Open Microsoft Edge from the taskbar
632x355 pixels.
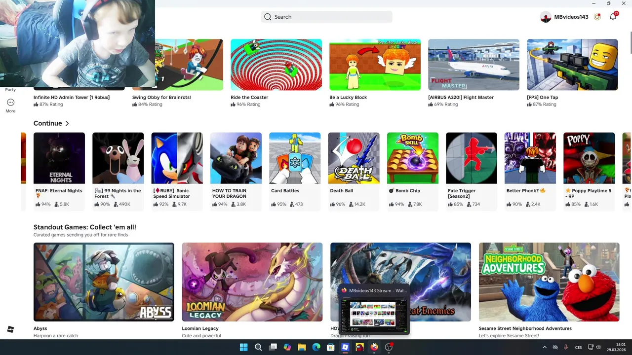coord(316,347)
